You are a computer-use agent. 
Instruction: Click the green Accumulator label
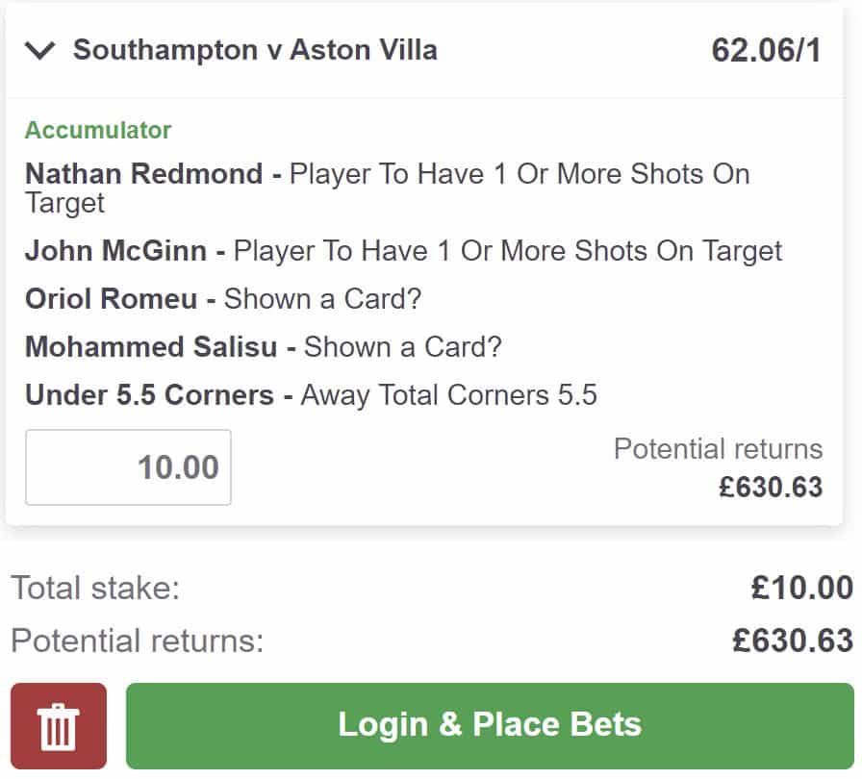click(x=98, y=130)
